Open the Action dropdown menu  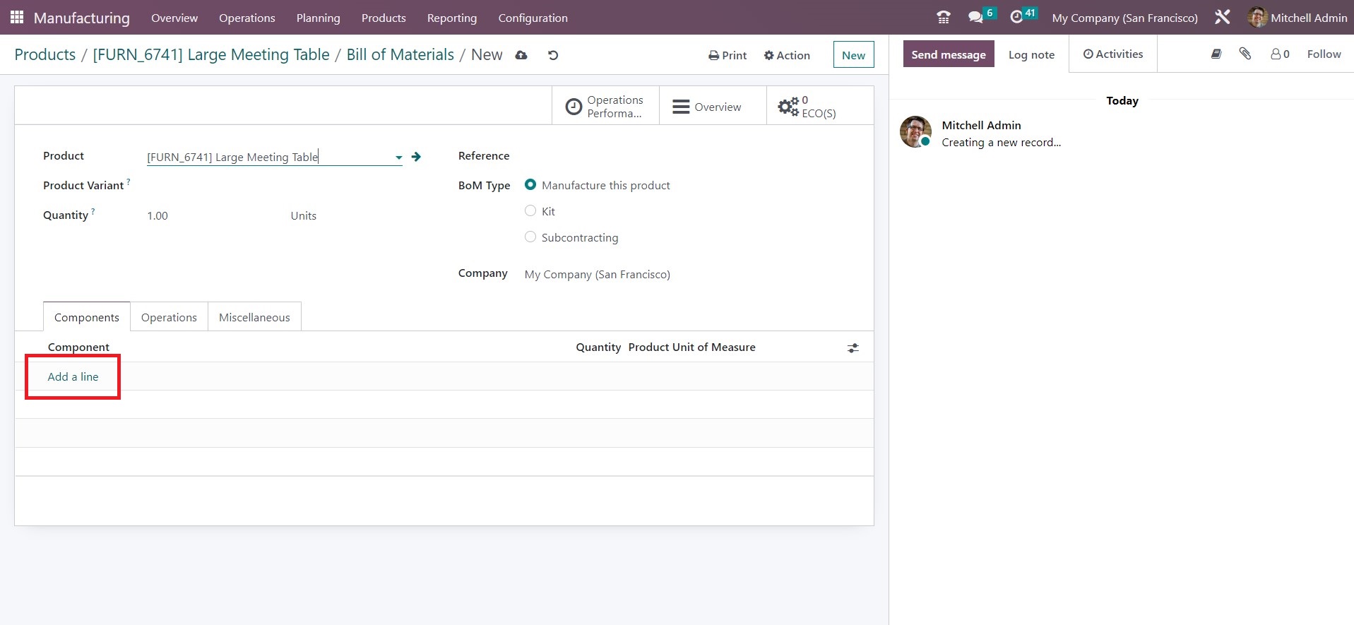[787, 55]
